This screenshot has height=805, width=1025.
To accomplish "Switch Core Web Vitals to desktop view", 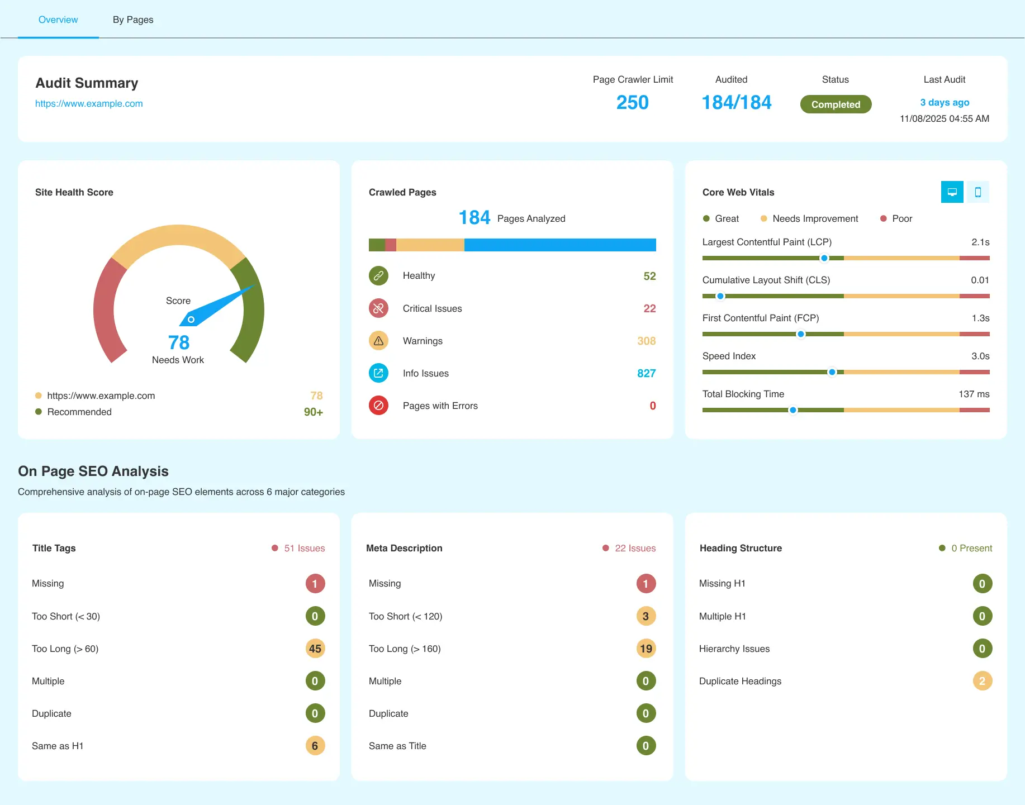I will (x=952, y=192).
